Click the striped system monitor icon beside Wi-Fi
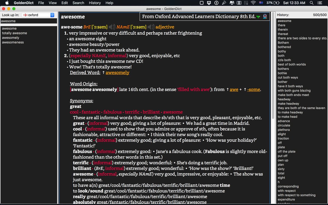This screenshot has width=328, height=205. point(245,3)
